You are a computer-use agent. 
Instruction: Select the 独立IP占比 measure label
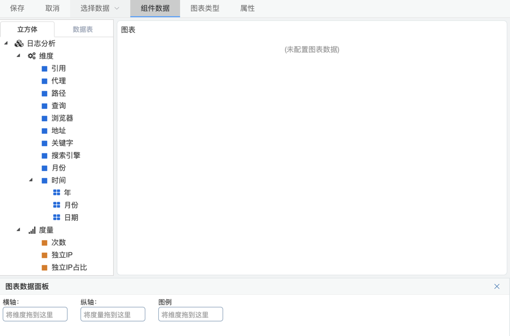(x=69, y=268)
